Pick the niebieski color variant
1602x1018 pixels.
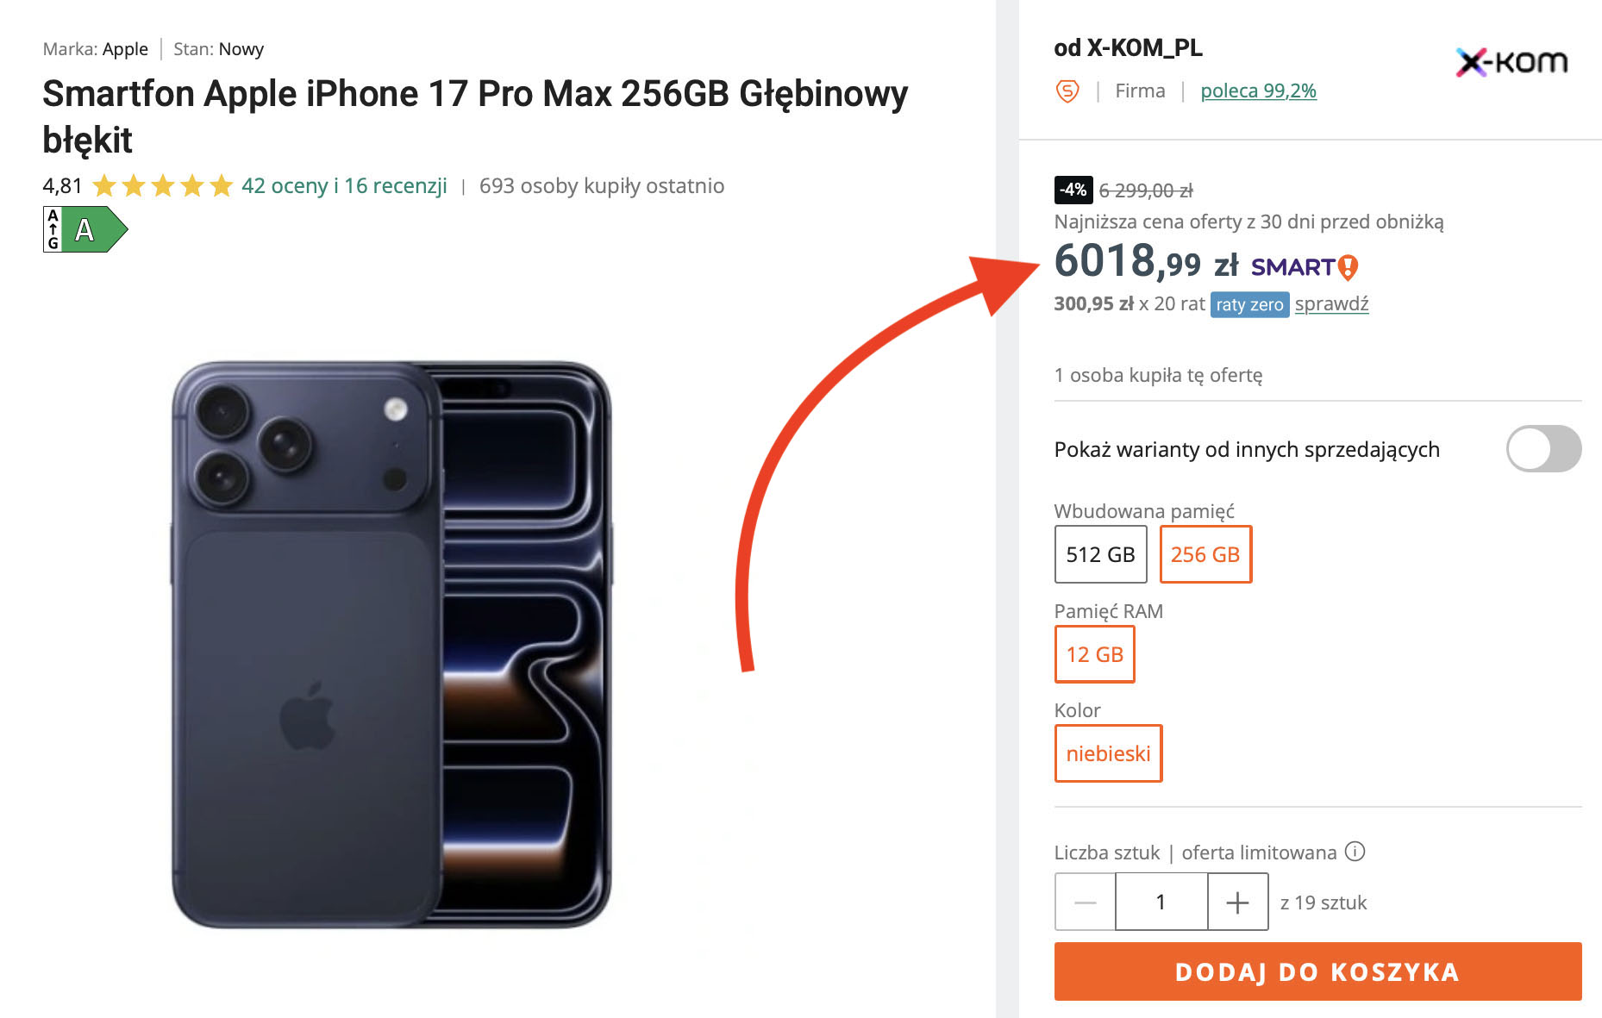tap(1108, 753)
